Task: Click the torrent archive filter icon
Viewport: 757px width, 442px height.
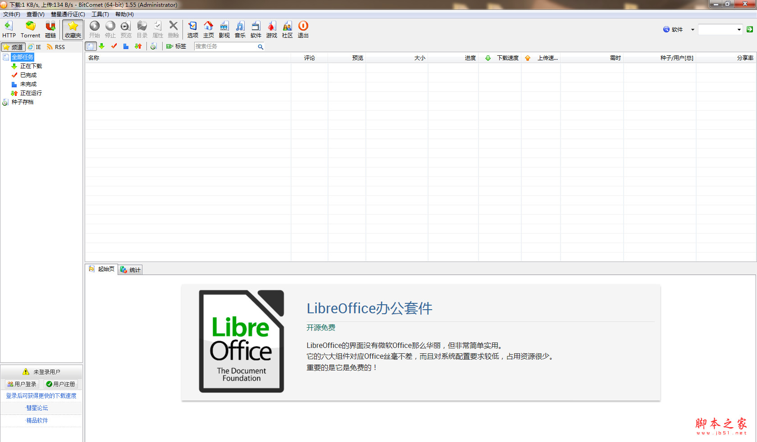Action: pos(154,46)
